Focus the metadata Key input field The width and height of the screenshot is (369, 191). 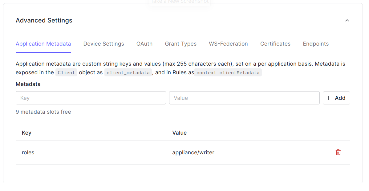point(91,98)
